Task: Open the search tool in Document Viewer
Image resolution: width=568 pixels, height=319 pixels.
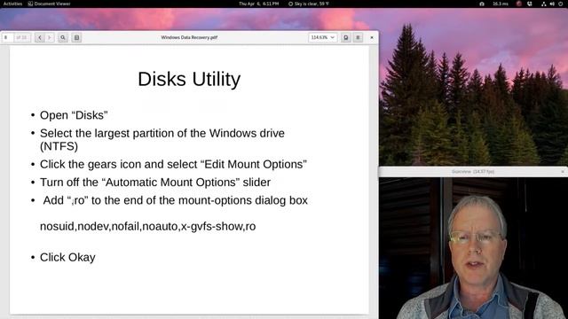Action: click(63, 37)
